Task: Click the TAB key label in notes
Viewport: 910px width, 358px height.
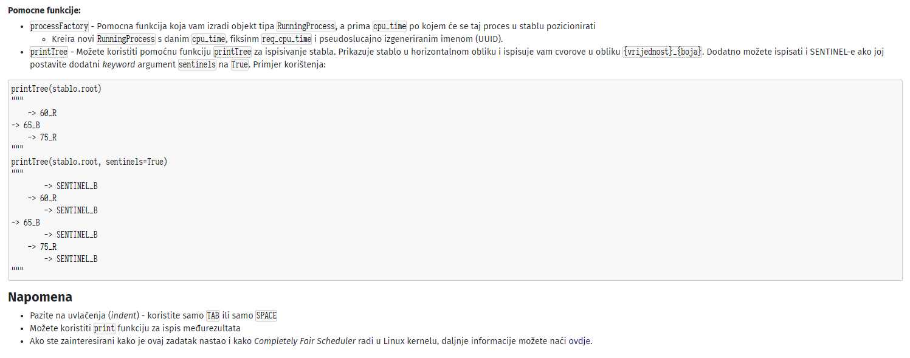Action: point(213,315)
